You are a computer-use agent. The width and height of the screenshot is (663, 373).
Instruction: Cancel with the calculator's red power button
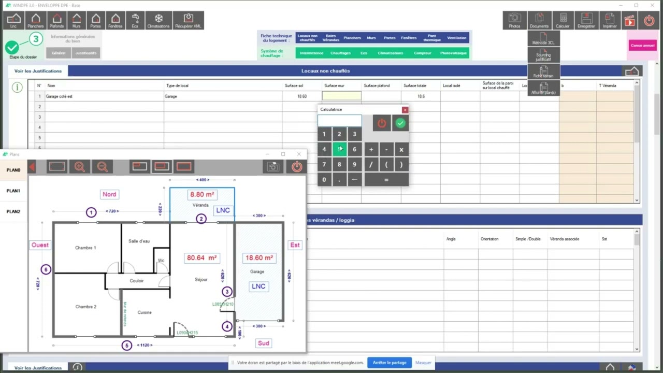tap(382, 123)
